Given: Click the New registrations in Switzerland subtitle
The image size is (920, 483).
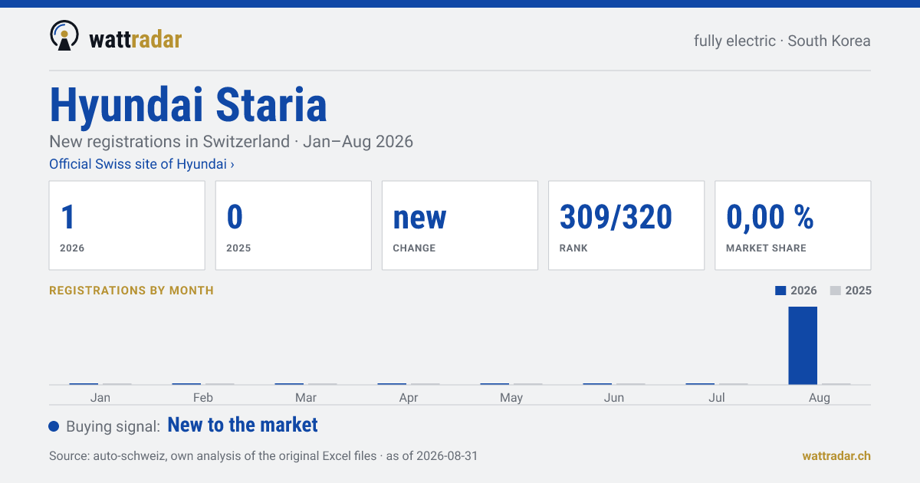Looking at the screenshot, I should tap(231, 142).
